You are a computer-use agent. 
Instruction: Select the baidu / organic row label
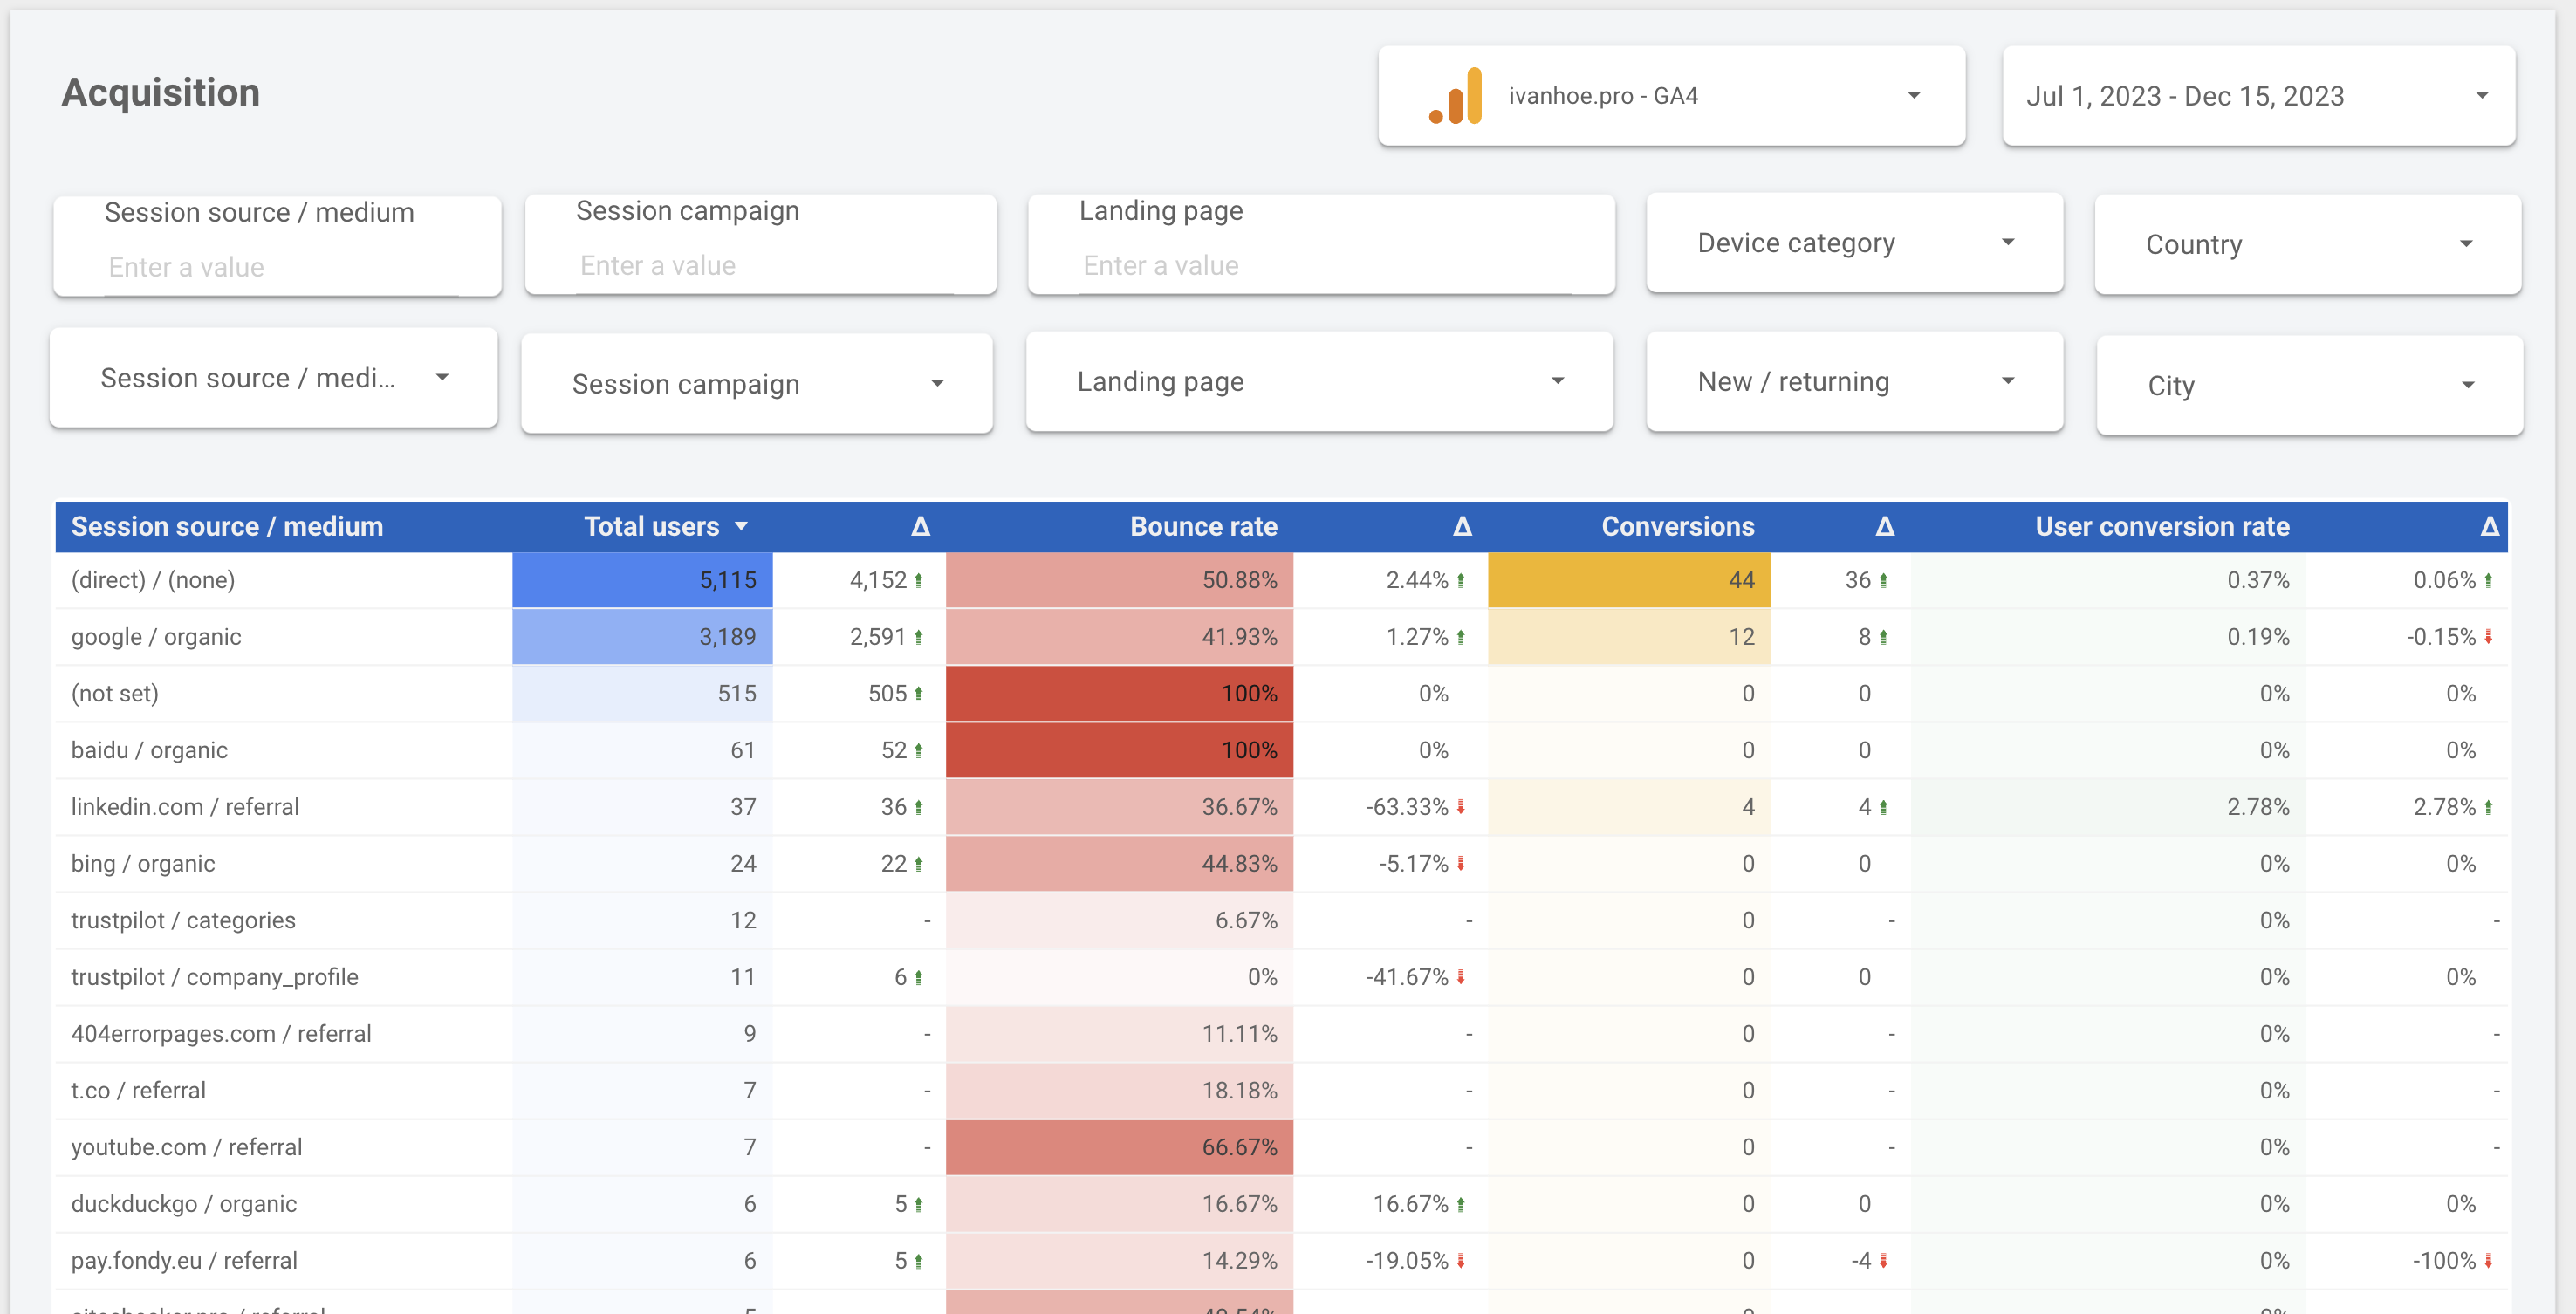(x=149, y=750)
